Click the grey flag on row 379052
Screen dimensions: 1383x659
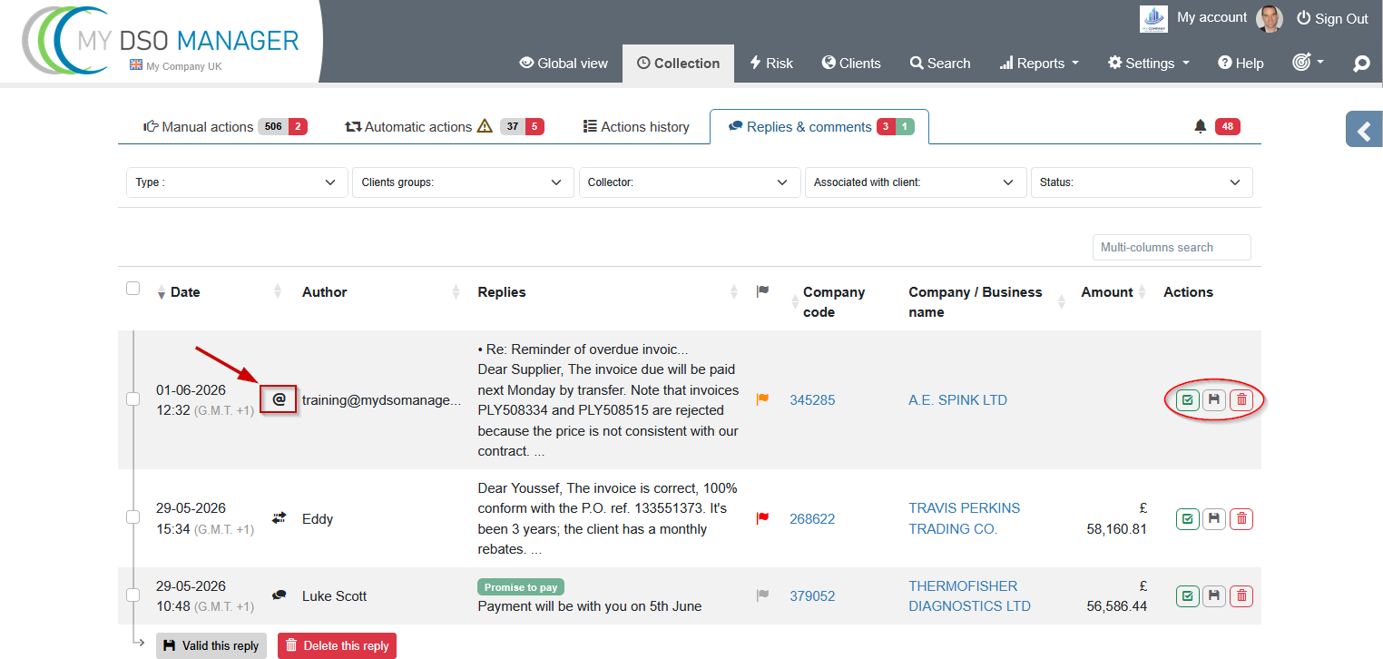(x=762, y=595)
